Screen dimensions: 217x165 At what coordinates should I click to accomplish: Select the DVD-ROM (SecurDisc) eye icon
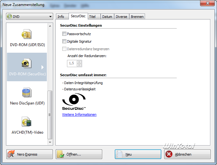pos(26,63)
